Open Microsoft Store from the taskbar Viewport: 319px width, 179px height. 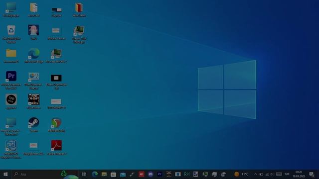[x=113, y=174]
